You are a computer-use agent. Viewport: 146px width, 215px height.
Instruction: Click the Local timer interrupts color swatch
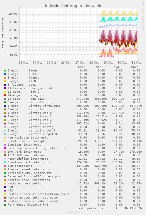pyautogui.click(x=5, y=141)
